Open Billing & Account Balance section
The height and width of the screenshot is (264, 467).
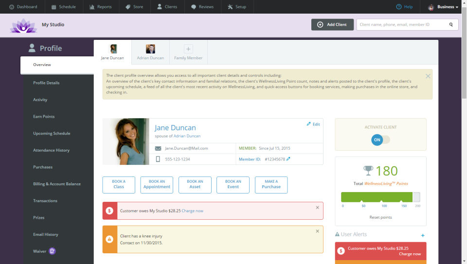[x=57, y=184]
